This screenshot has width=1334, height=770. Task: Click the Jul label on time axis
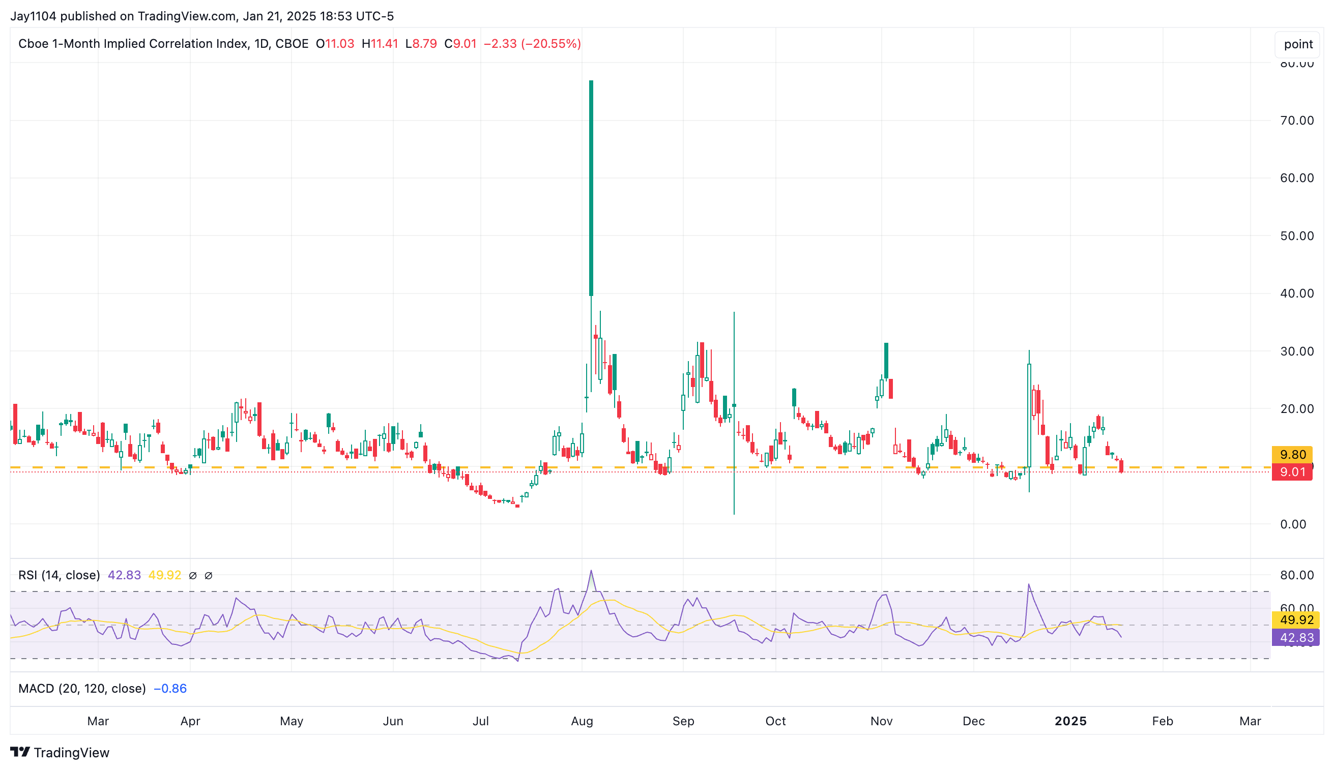480,721
